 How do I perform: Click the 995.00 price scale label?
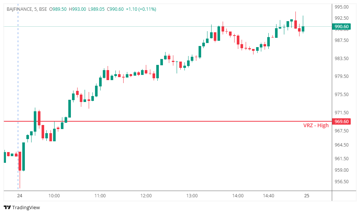[x=342, y=7]
